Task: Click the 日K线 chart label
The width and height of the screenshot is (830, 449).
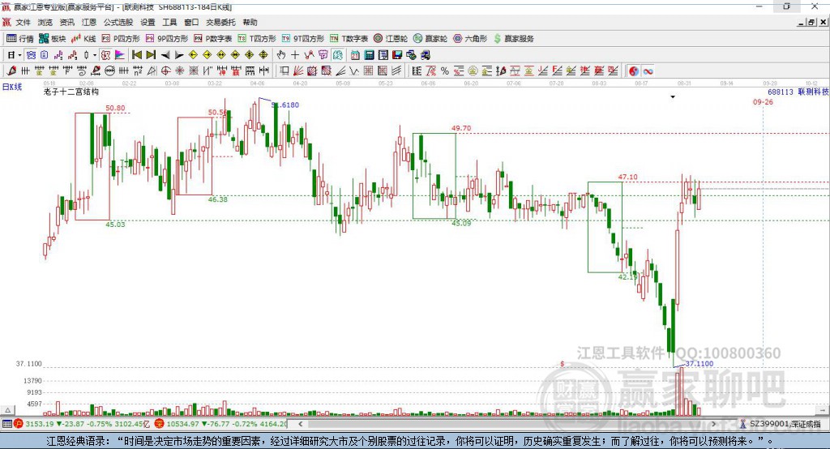Action: click(x=12, y=87)
